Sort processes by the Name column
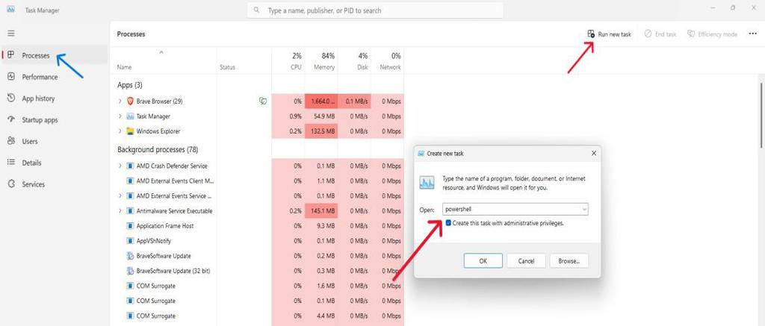Screen dimensions: 765x326 (x=125, y=67)
